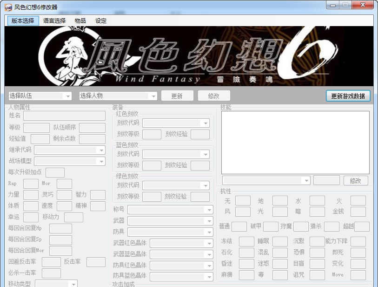Open the 设定 menu
The image size is (378, 287).
click(x=101, y=21)
